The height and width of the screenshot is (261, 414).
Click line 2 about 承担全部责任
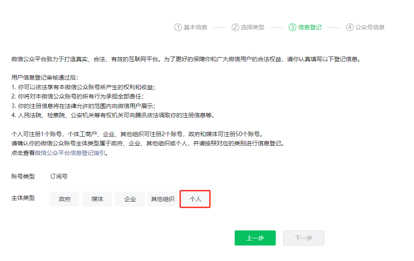click(78, 97)
